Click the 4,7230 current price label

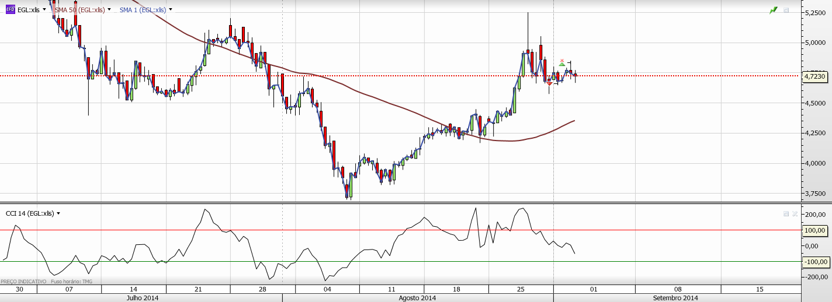click(x=814, y=76)
